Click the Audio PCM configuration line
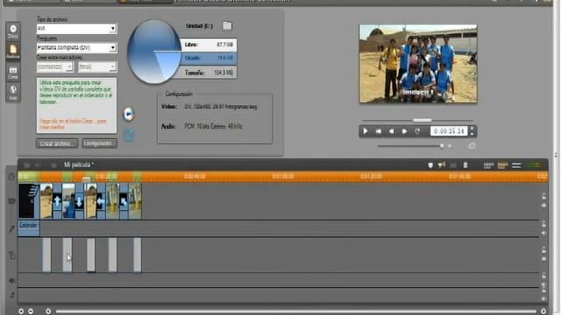 click(202, 126)
